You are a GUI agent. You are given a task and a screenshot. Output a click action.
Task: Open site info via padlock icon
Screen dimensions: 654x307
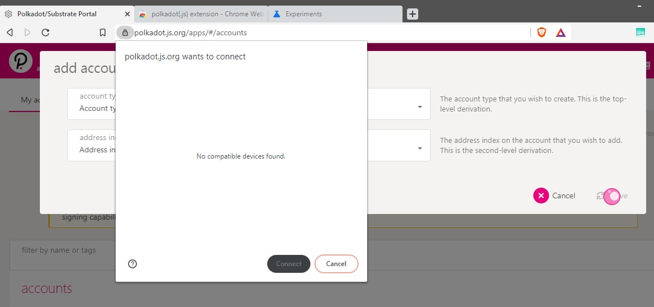coord(125,32)
